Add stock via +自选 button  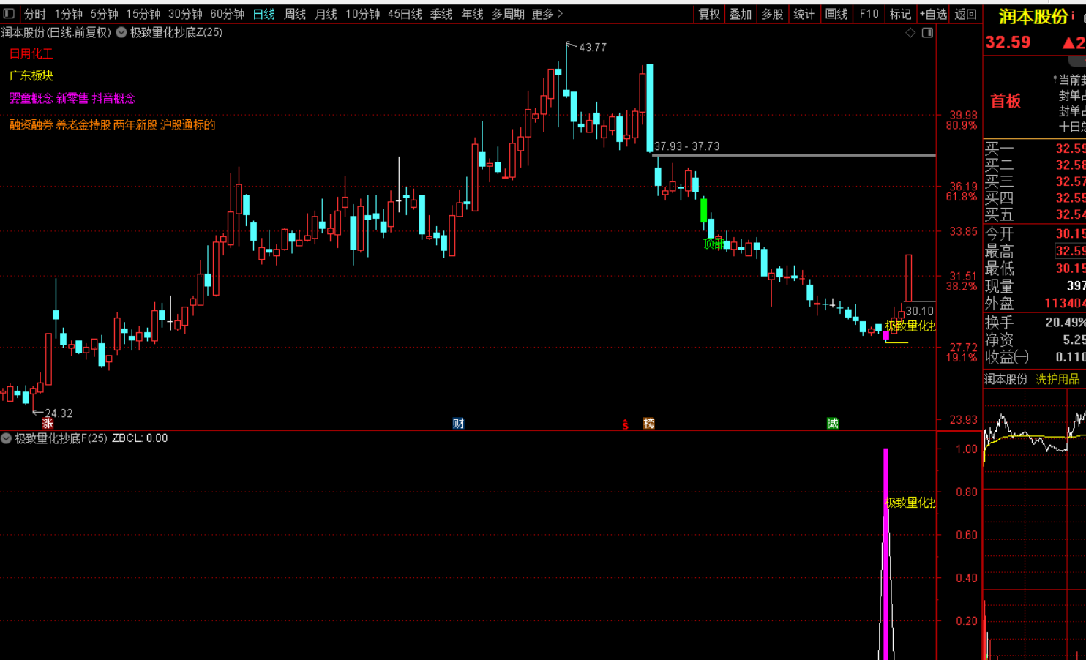[933, 14]
